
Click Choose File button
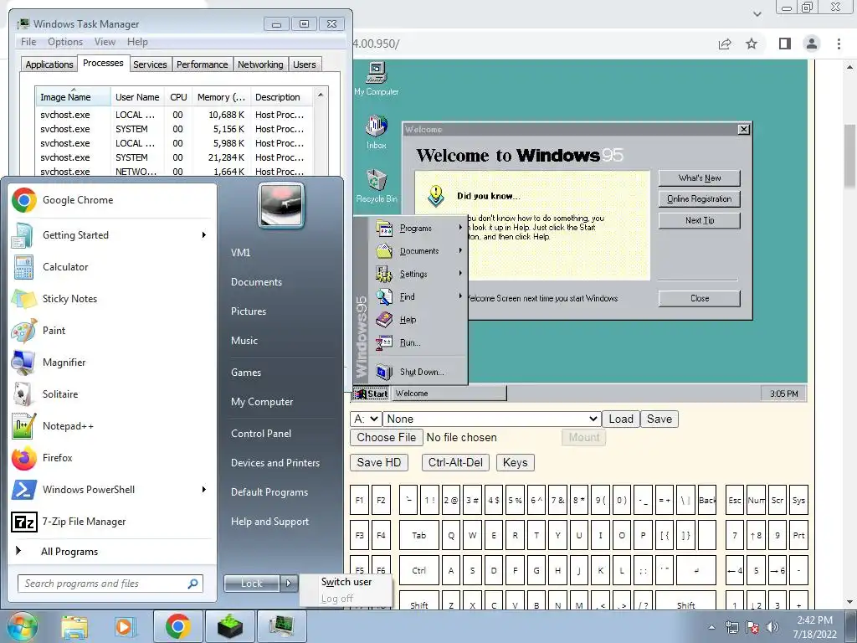pyautogui.click(x=387, y=437)
